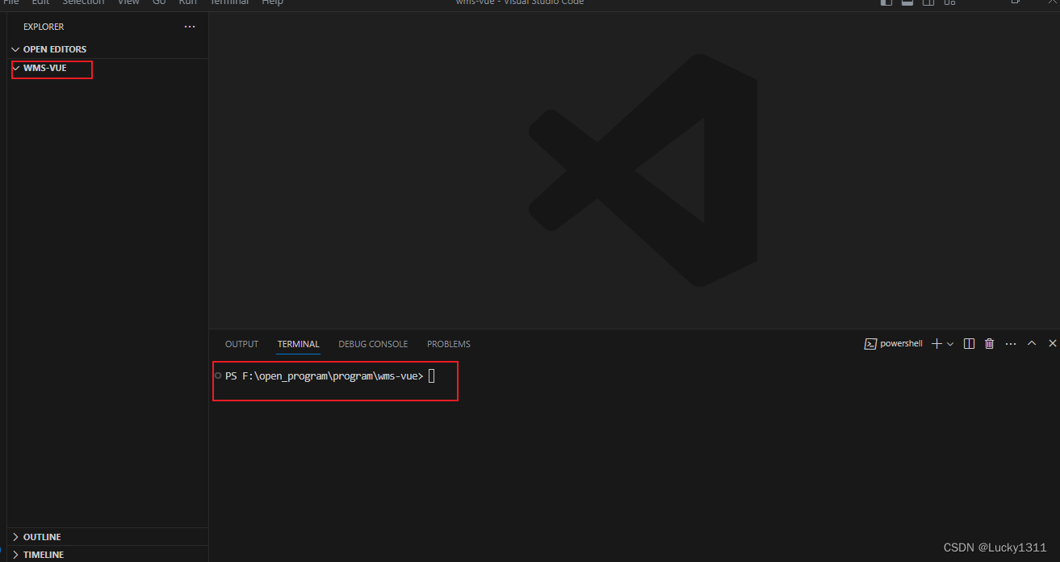Open the terminal launch profile dropdown
The height and width of the screenshot is (562, 1060).
click(950, 343)
